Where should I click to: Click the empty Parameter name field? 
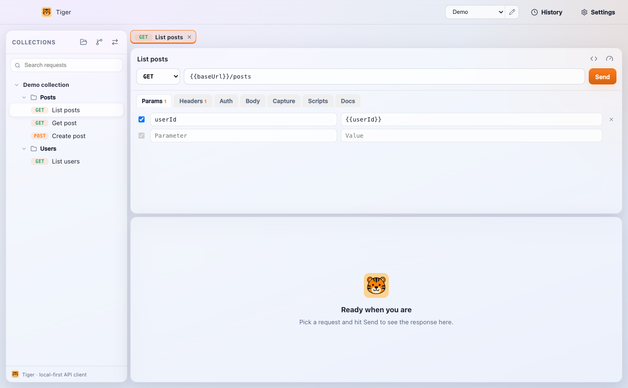tap(243, 136)
